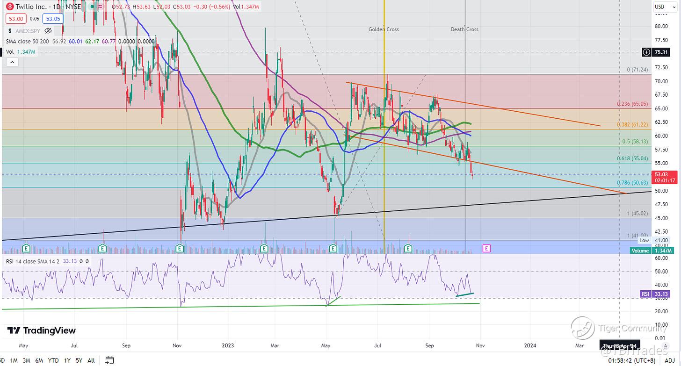Open the earnings marker at May 2023
Viewport: 681px width, 366px height.
point(333,248)
